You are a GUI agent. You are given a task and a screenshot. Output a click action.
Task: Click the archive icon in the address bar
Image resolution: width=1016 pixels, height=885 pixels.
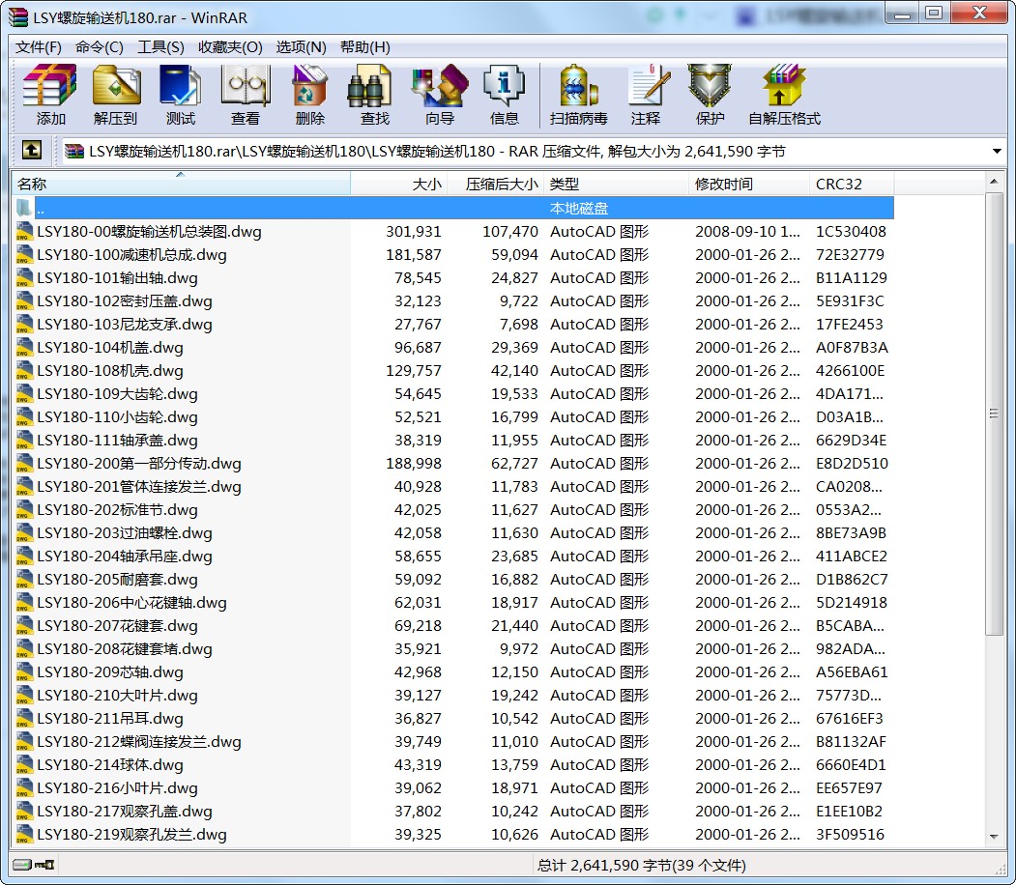(x=74, y=152)
